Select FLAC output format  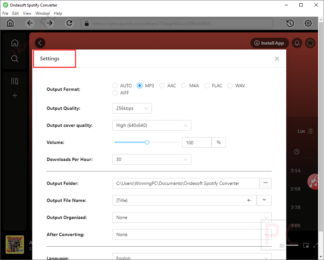[207, 86]
